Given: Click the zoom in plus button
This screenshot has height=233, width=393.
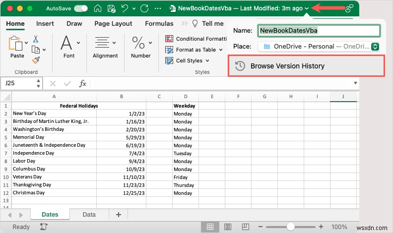Looking at the screenshot, I should (x=321, y=227).
